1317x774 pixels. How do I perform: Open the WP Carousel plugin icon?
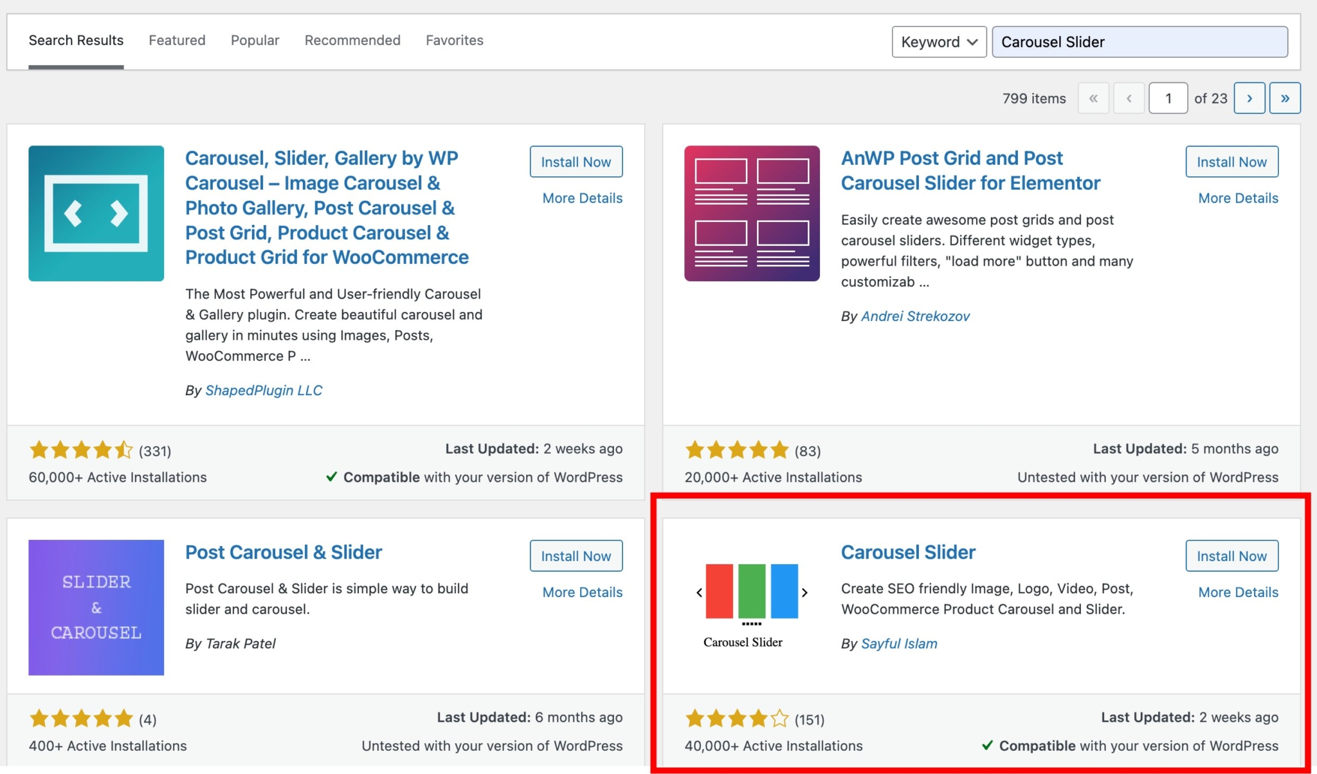96,213
